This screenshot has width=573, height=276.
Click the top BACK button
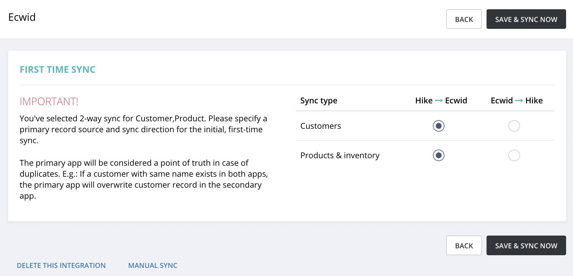coord(464,19)
